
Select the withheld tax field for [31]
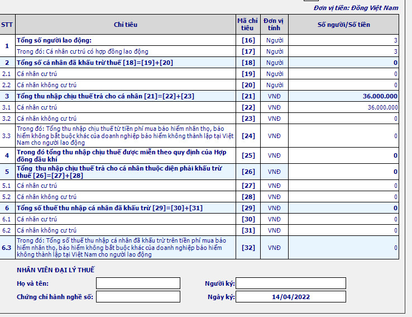pyautogui.click(x=343, y=230)
